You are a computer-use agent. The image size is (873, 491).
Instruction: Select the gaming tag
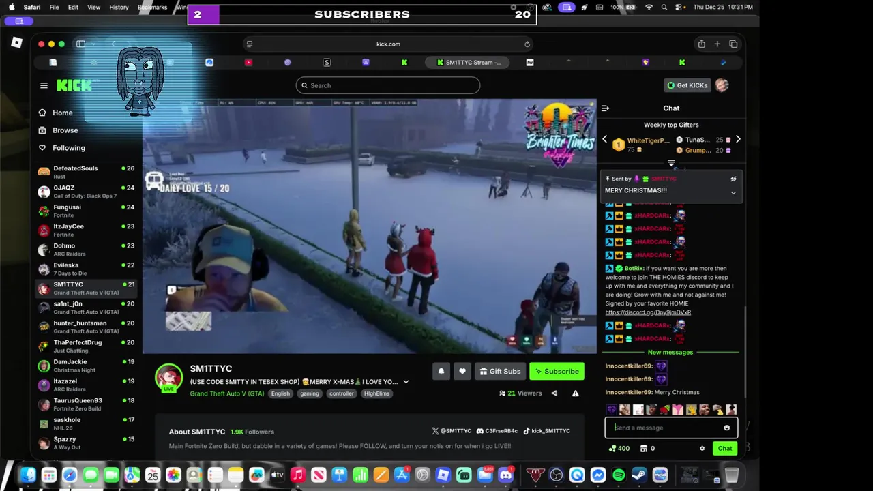coord(310,393)
